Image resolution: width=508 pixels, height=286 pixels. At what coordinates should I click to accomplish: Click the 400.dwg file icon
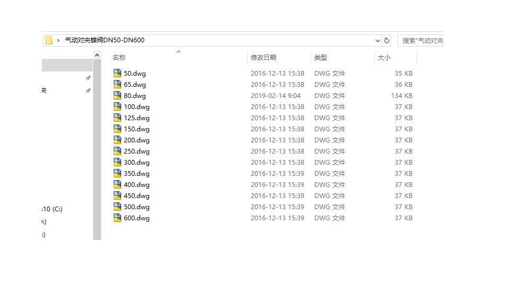(117, 184)
